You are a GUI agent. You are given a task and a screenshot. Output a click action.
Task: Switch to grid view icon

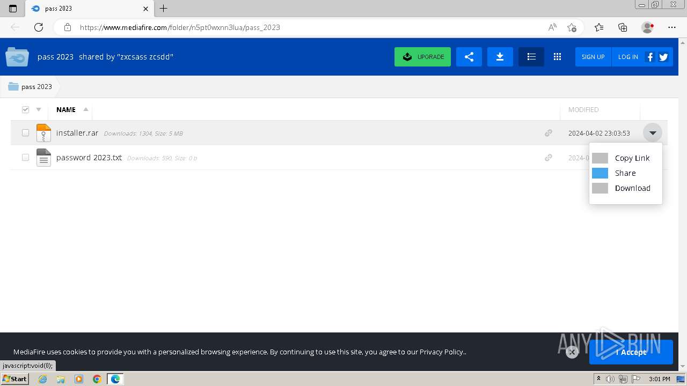pos(557,57)
